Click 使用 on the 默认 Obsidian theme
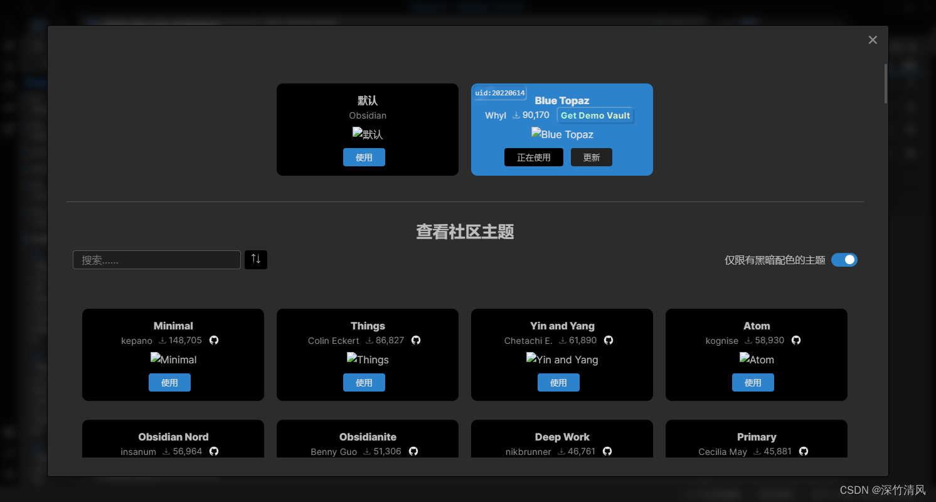Viewport: 936px width, 502px height. click(x=364, y=157)
